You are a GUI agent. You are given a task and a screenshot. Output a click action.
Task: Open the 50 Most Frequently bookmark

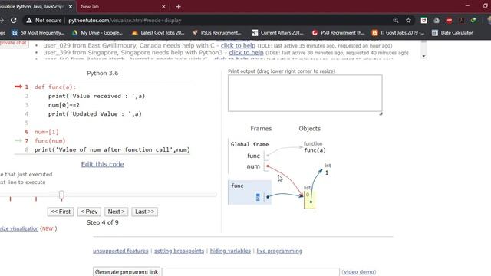pyautogui.click(x=38, y=32)
